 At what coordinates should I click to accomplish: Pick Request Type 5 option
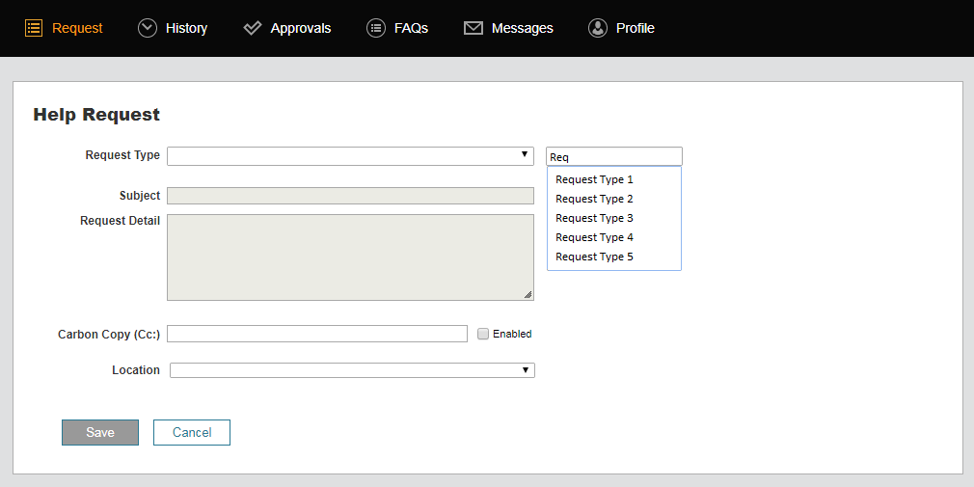(594, 257)
